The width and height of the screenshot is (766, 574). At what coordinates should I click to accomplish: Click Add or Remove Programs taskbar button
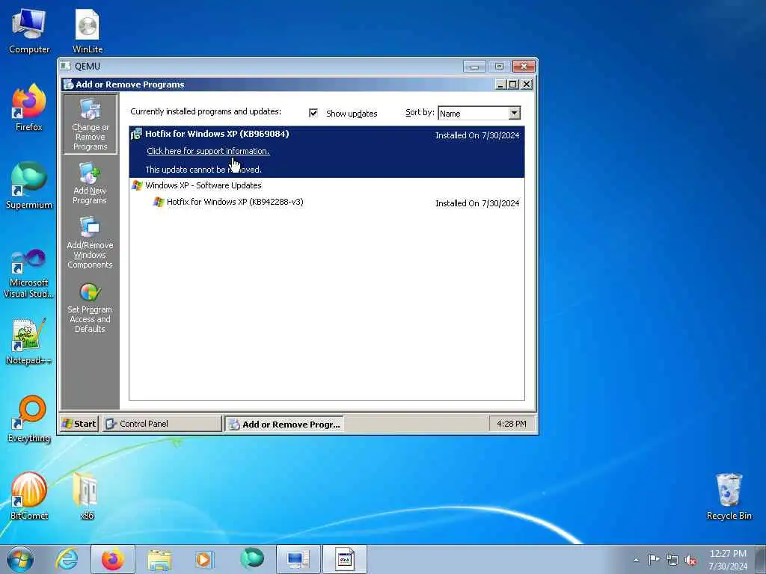284,424
